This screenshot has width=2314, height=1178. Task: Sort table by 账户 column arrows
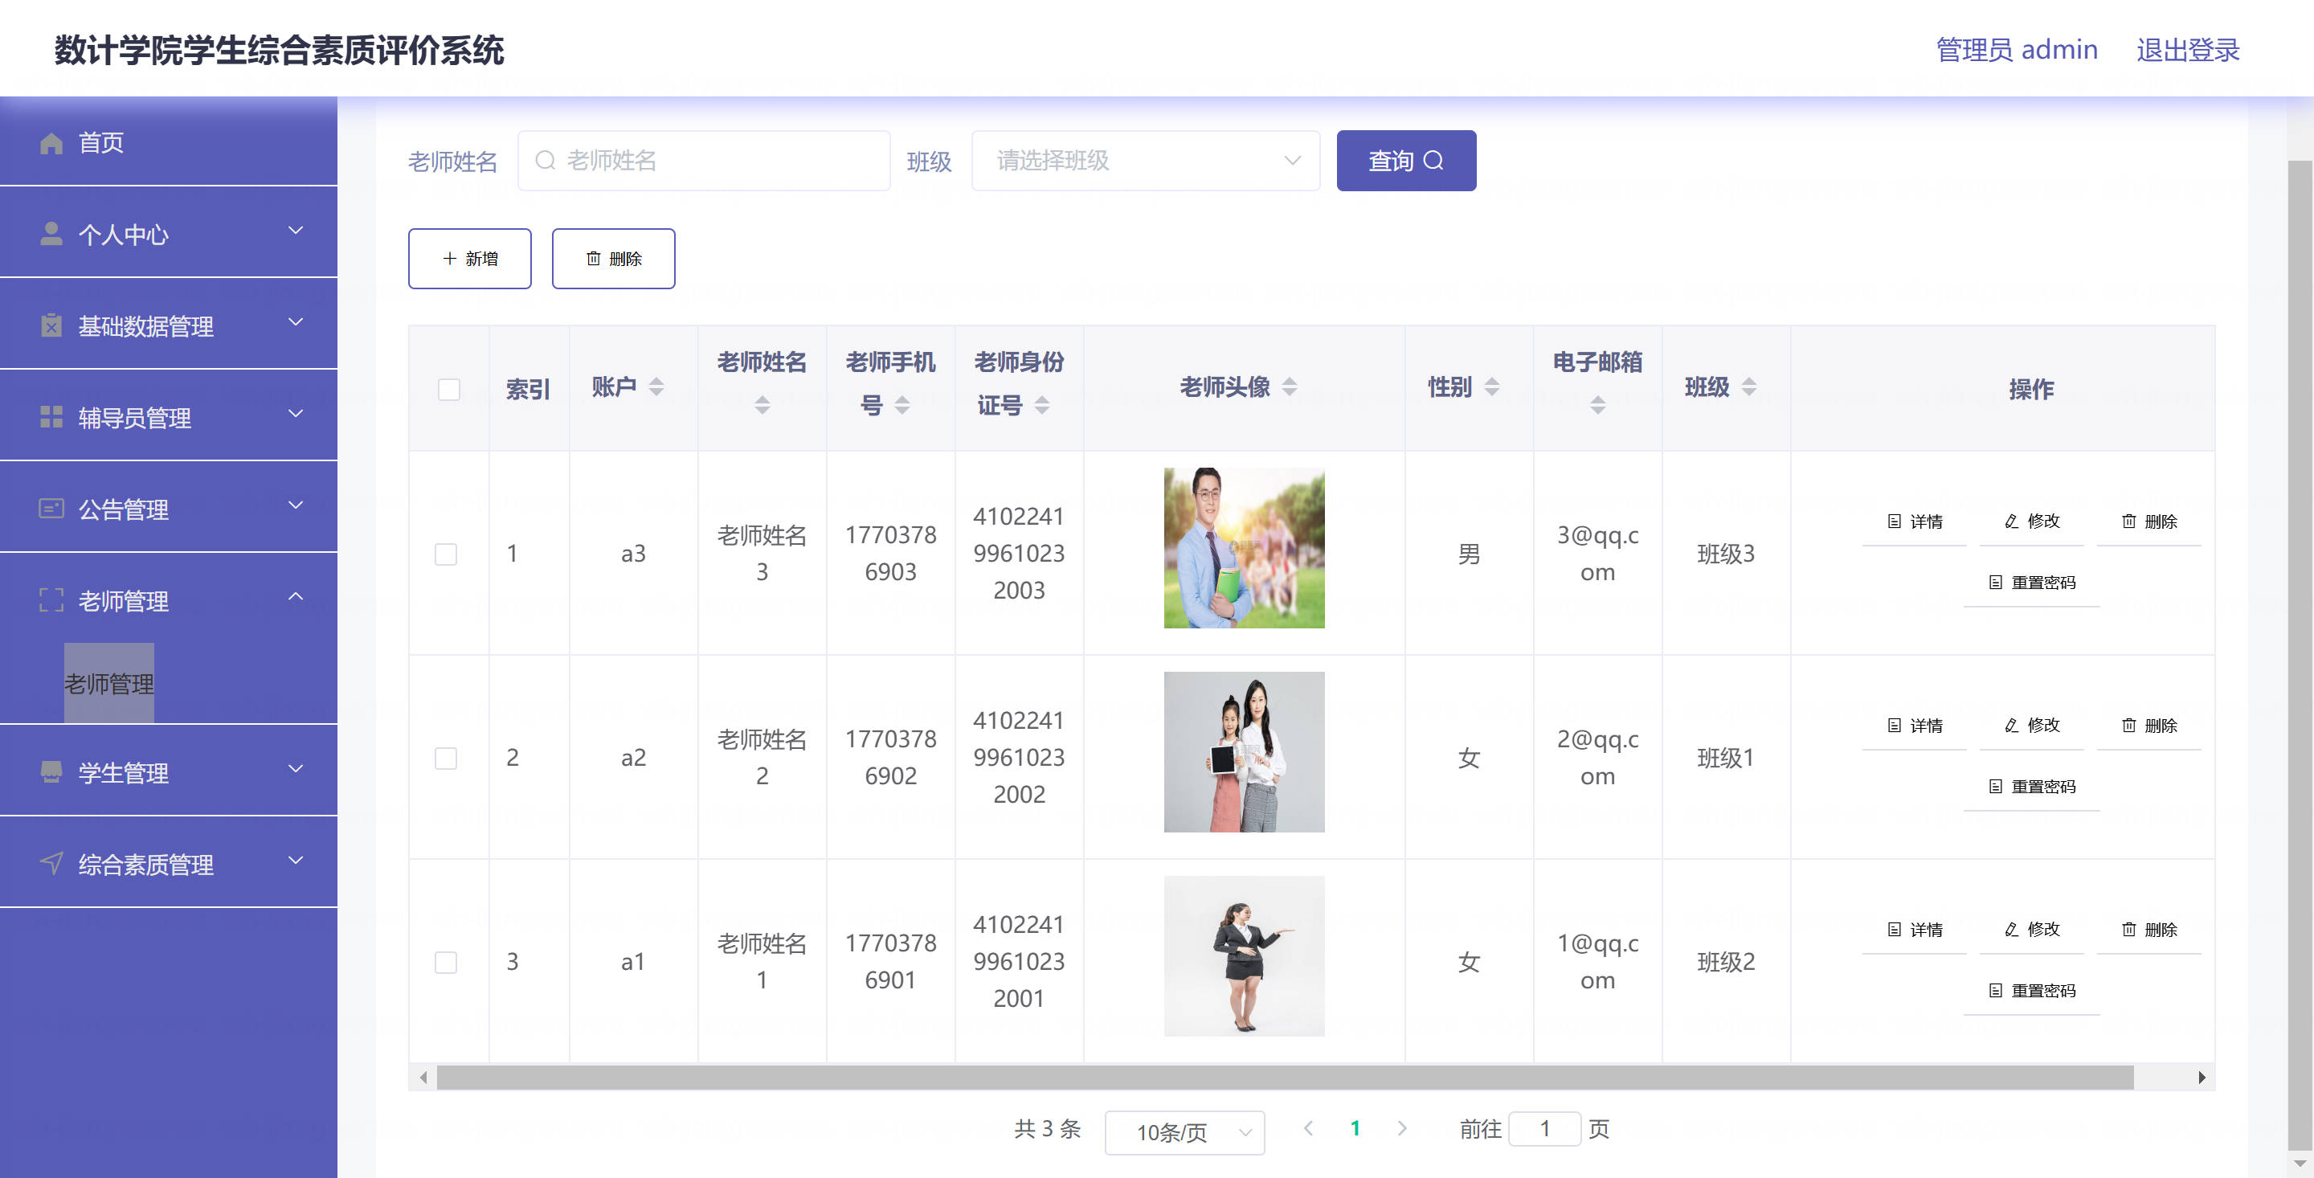coord(656,387)
